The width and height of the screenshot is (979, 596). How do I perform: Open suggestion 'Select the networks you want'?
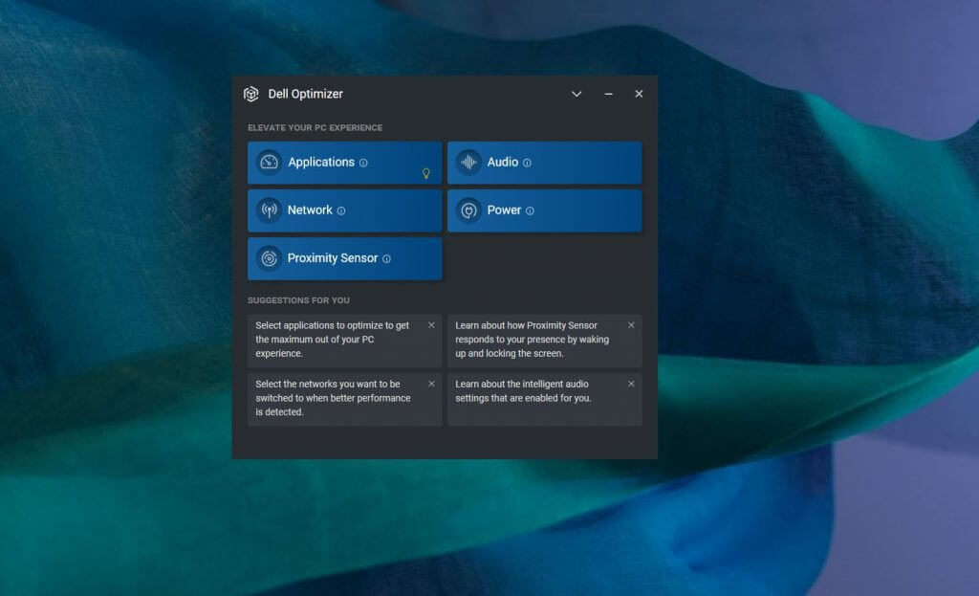(x=344, y=399)
